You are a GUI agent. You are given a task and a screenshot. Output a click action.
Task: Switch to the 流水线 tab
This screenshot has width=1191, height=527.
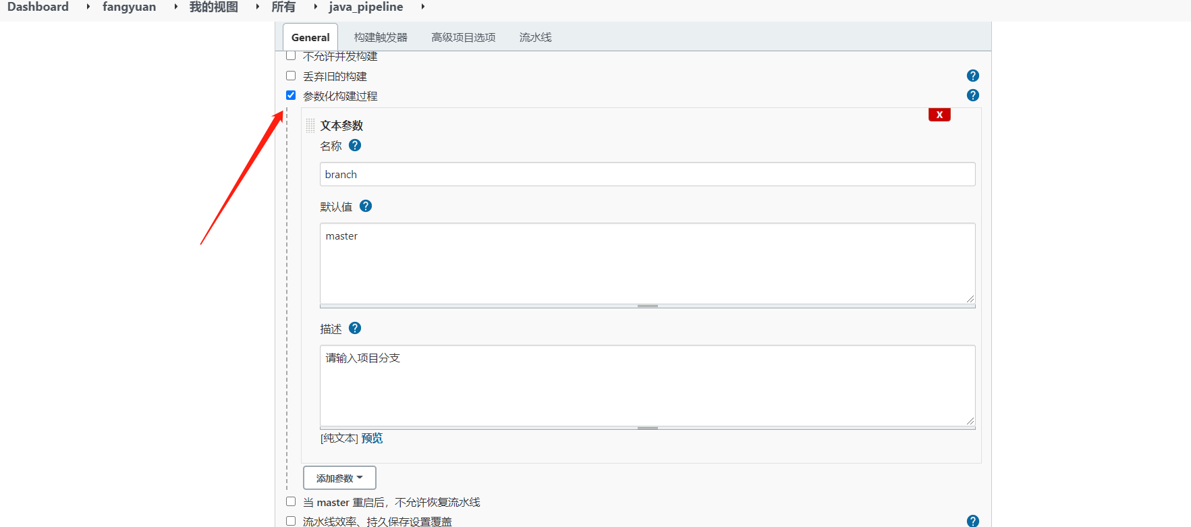(535, 37)
